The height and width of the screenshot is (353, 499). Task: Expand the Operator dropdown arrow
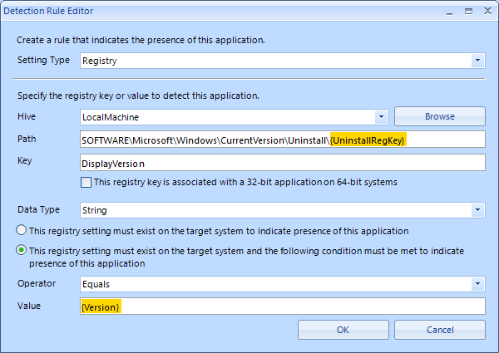(x=477, y=284)
